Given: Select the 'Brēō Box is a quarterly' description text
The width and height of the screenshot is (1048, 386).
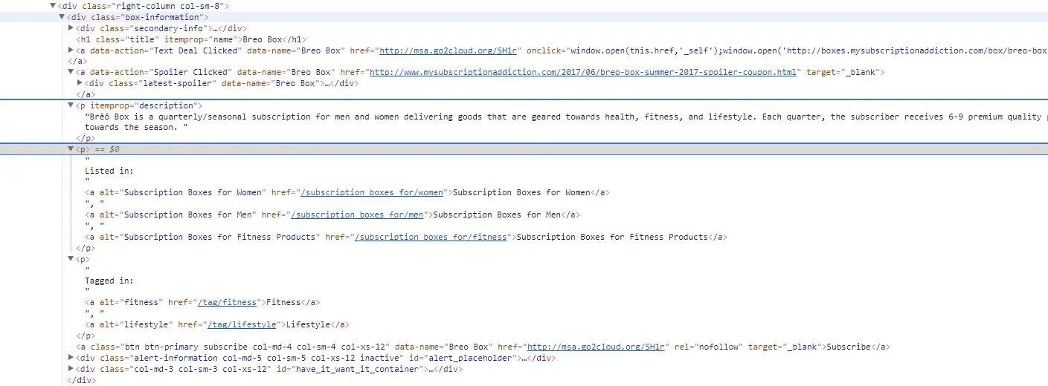Looking at the screenshot, I should click(565, 117).
